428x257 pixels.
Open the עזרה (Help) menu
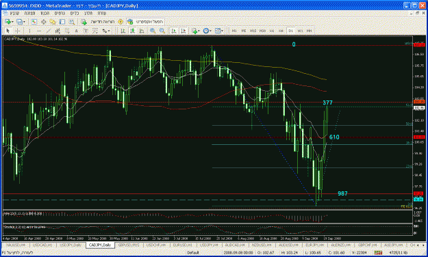coord(102,13)
